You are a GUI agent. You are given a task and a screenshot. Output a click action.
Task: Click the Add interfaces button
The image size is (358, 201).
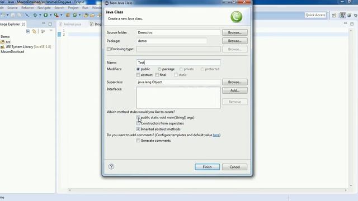pos(235,90)
